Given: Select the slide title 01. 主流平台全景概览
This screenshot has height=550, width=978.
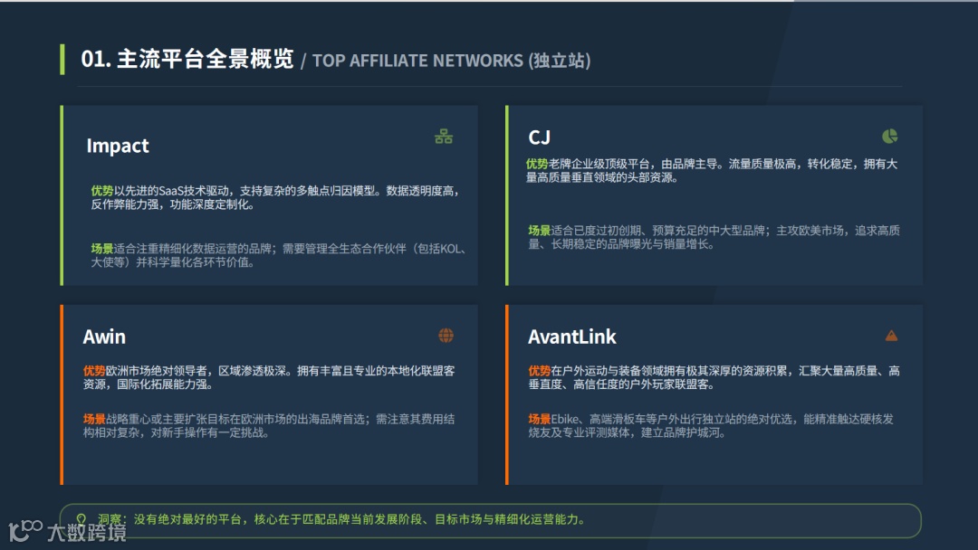Looking at the screenshot, I should coord(187,59).
